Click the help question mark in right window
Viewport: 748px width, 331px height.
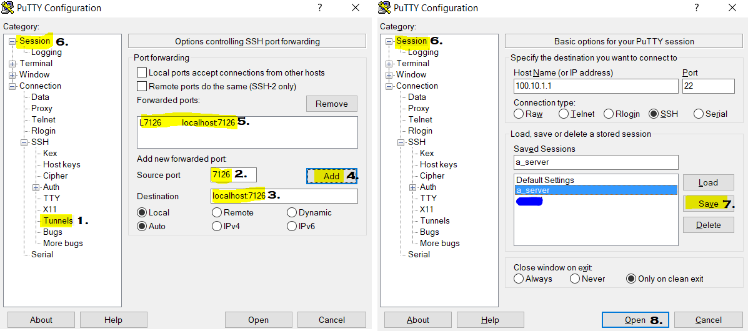coord(697,7)
